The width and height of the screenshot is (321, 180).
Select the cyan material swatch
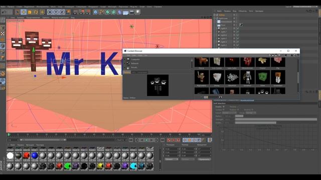133,166
